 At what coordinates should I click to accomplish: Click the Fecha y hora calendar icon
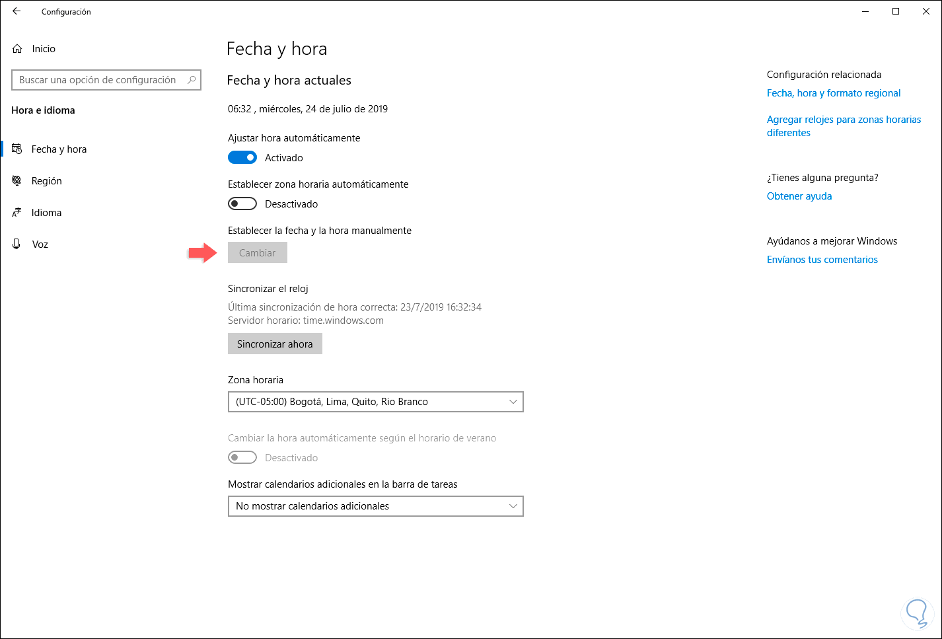pyautogui.click(x=17, y=149)
